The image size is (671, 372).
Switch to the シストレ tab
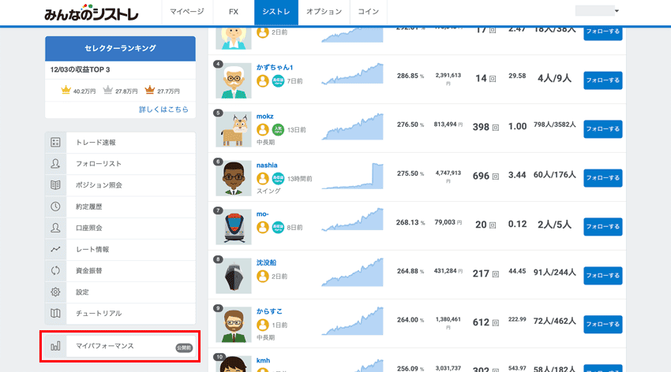(x=276, y=13)
